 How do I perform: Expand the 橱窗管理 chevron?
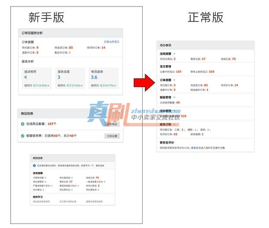click(x=174, y=97)
